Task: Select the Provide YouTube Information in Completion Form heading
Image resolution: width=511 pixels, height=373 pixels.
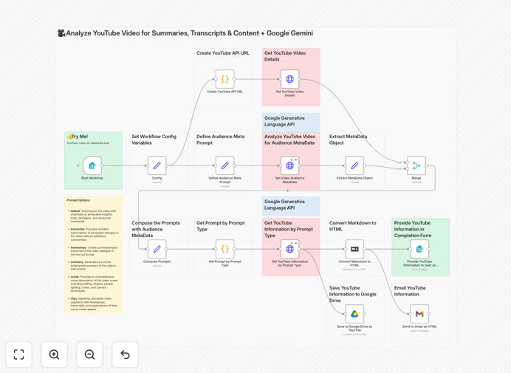Action: tap(413, 229)
